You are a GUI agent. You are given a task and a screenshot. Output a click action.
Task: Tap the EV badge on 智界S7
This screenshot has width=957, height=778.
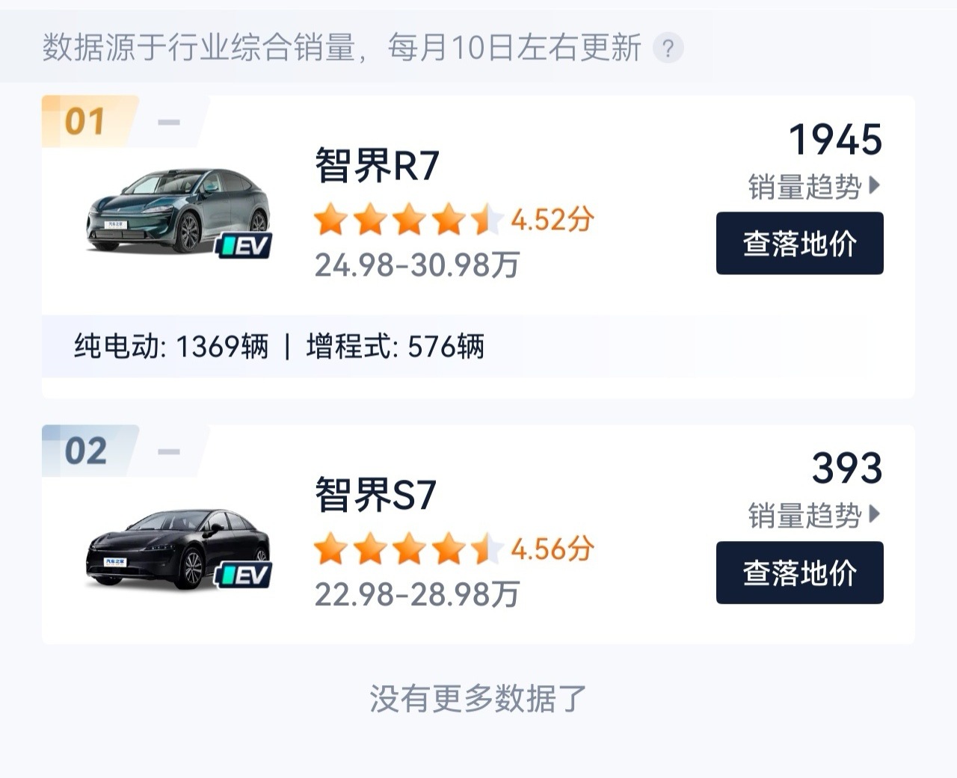point(244,575)
